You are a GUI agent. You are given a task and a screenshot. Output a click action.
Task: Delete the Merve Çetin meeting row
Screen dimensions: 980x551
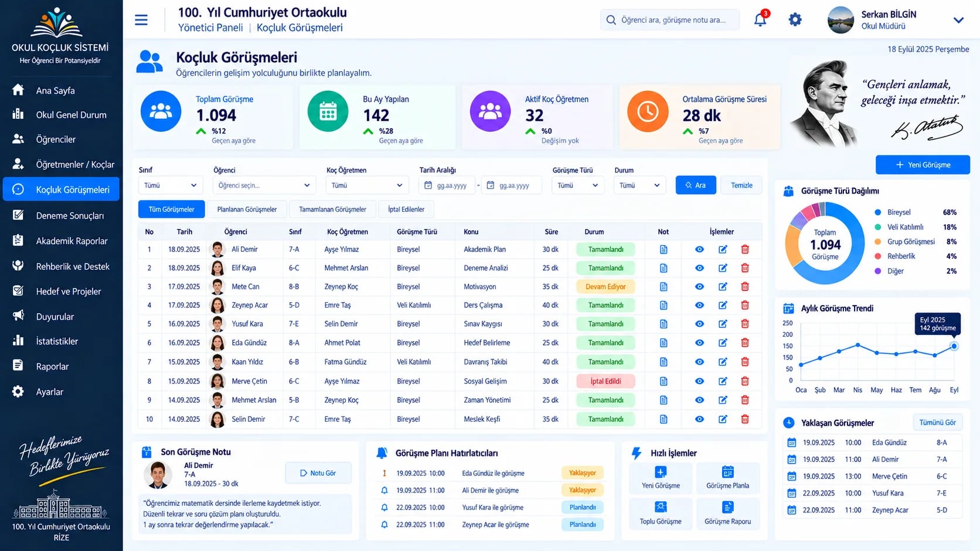(745, 381)
